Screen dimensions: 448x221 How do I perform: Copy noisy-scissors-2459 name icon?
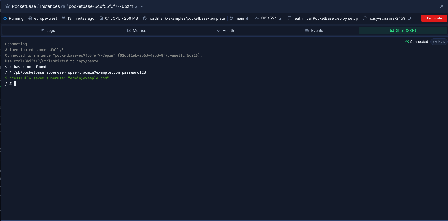tap(409, 18)
